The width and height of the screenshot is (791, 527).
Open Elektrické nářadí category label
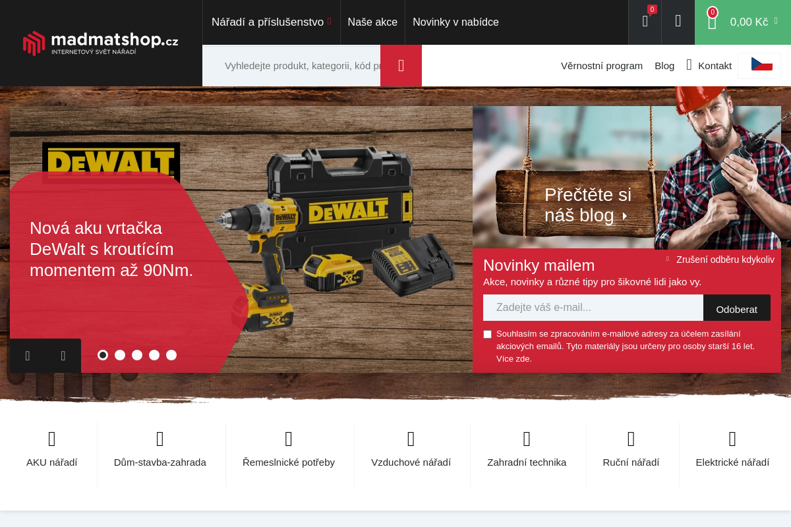click(732, 462)
